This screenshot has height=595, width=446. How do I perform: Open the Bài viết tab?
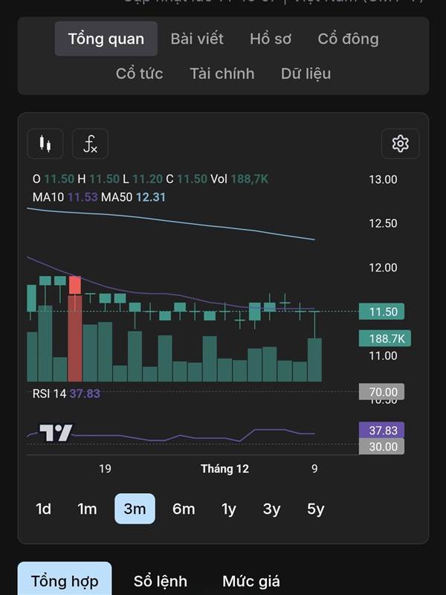click(x=197, y=39)
